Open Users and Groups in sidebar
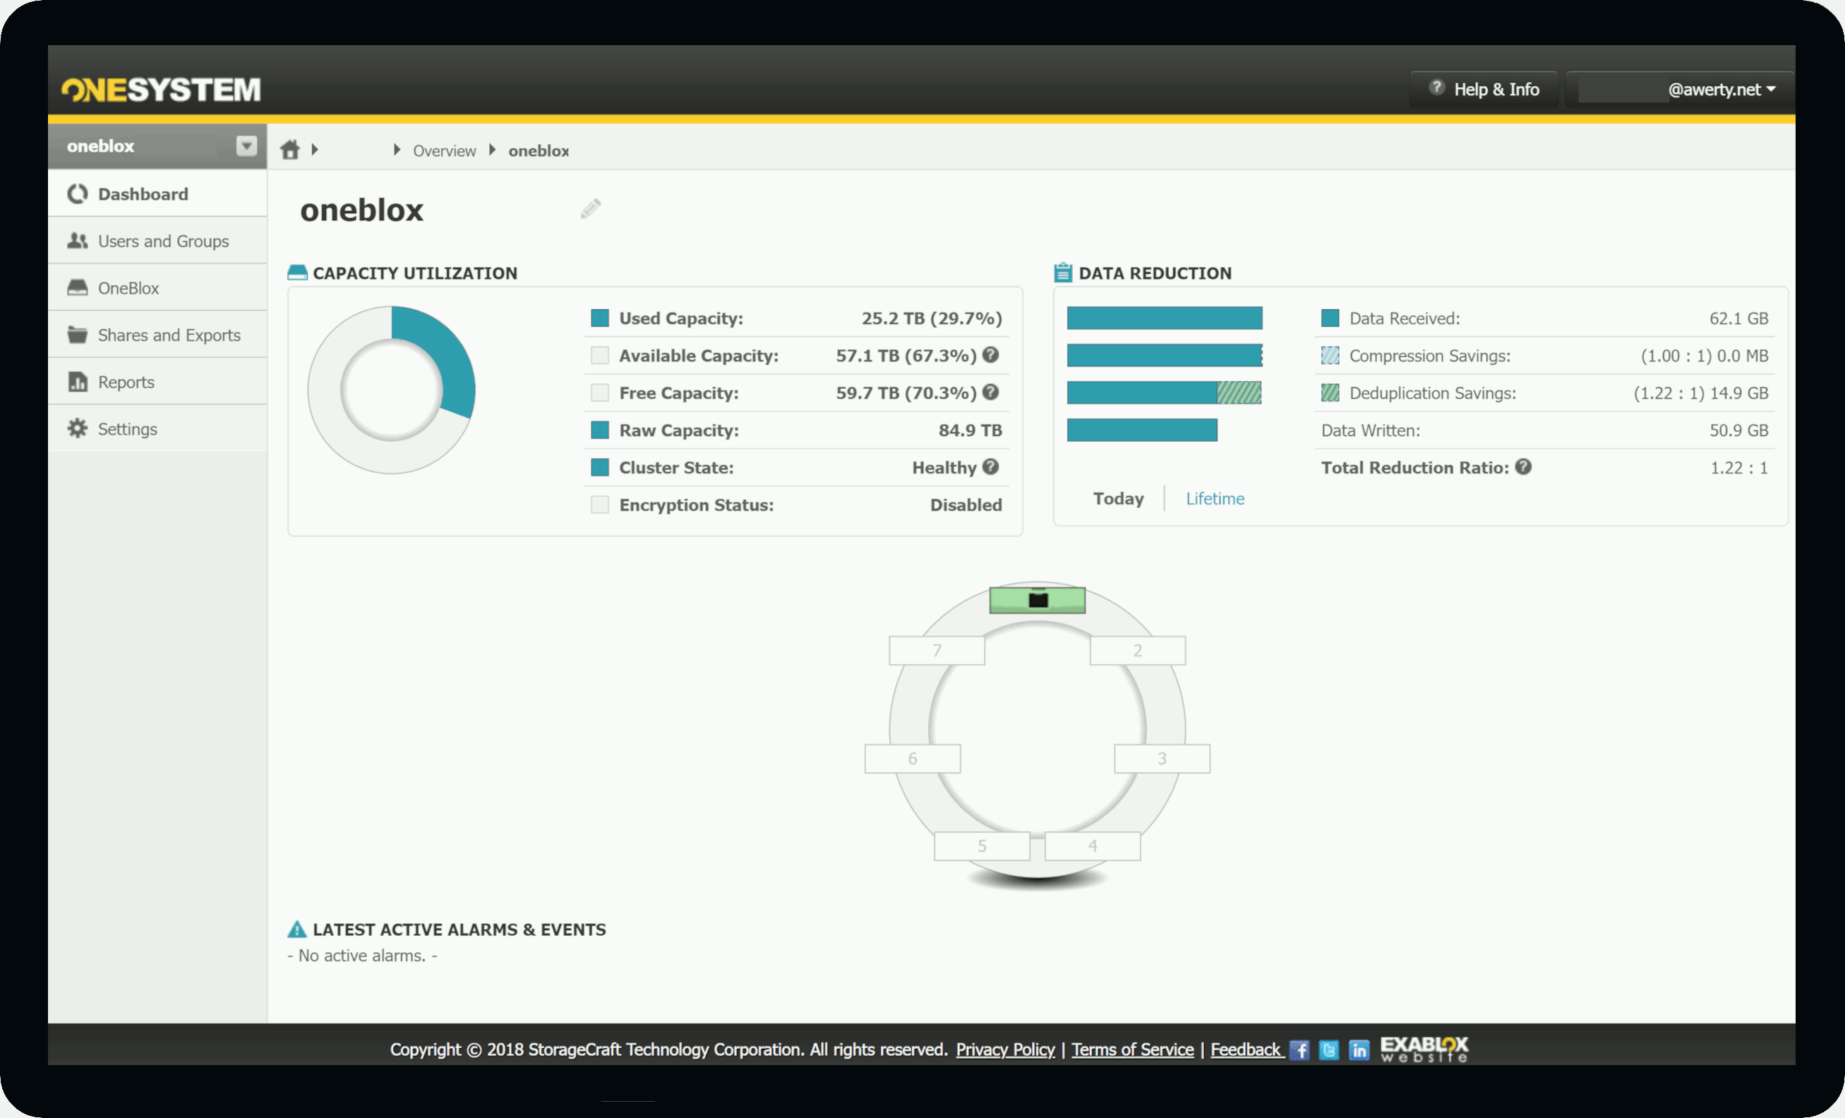Image resolution: width=1845 pixels, height=1118 pixels. pyautogui.click(x=162, y=241)
